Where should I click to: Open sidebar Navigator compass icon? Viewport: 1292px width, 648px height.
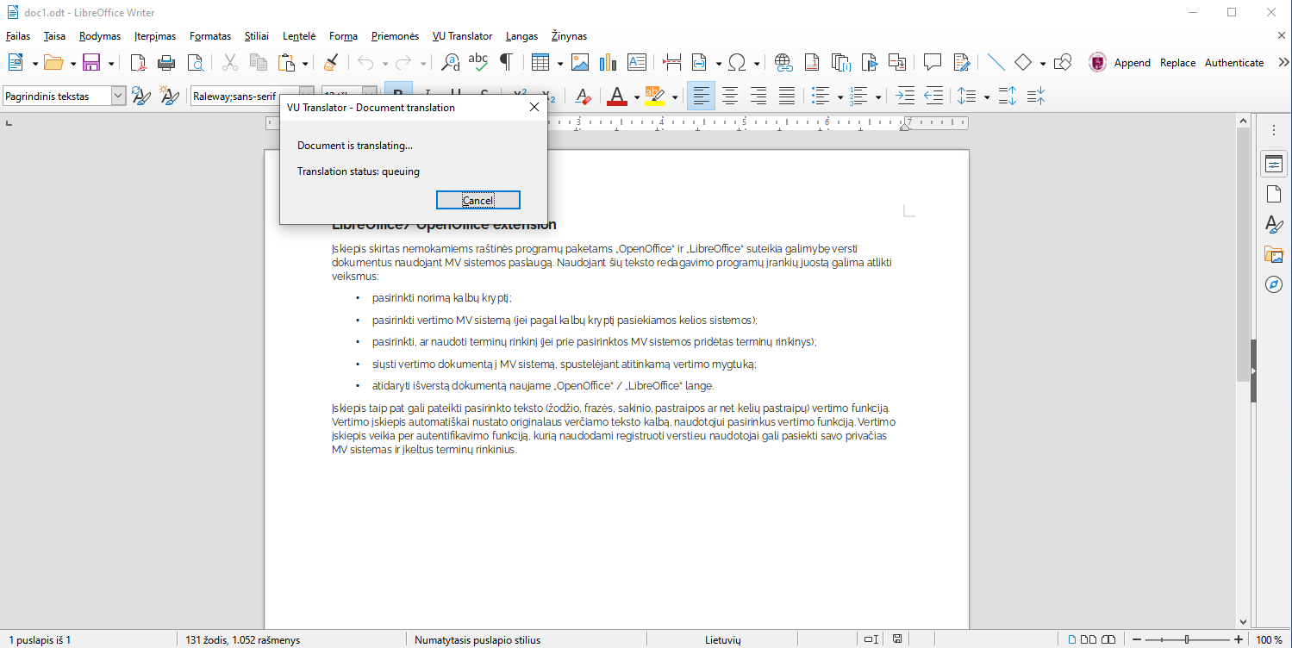coord(1274,284)
